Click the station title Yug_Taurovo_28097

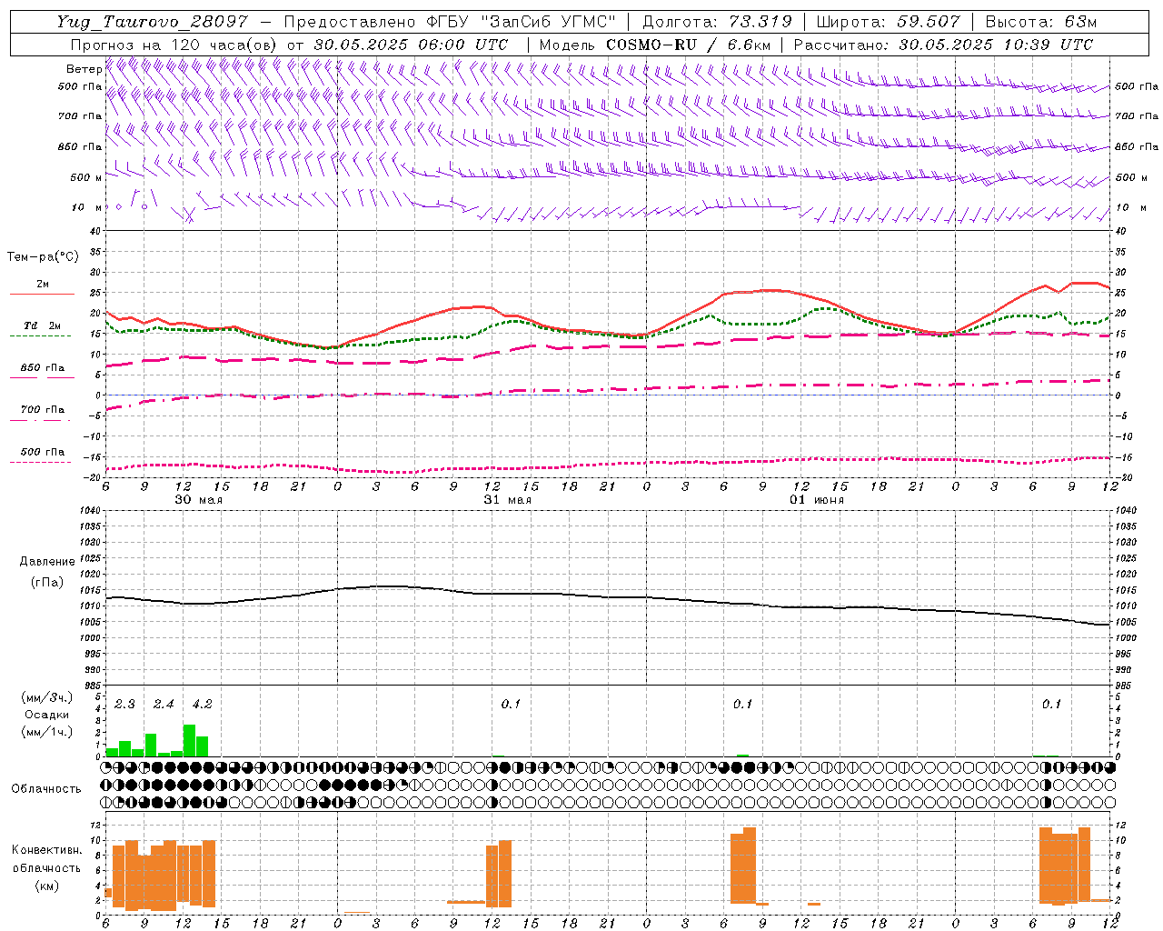tap(151, 22)
